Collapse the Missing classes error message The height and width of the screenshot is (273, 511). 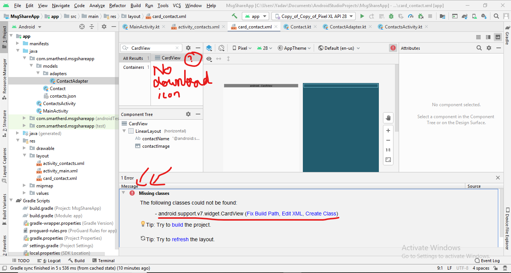[x=123, y=193]
